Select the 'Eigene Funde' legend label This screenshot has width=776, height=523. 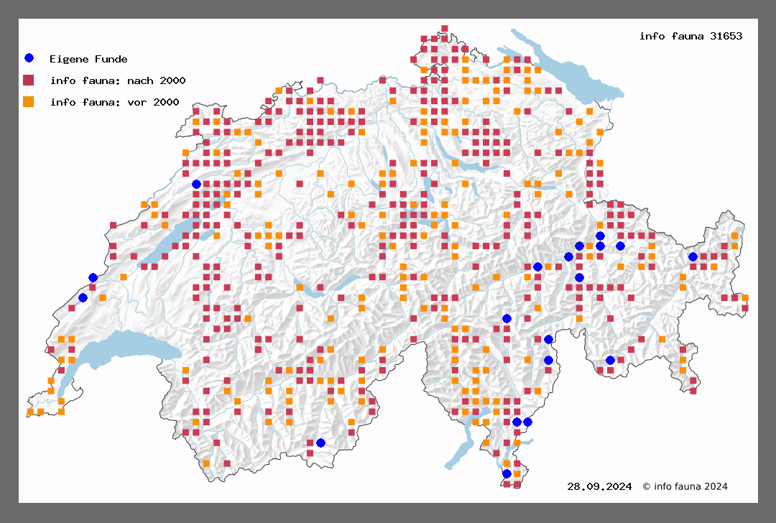coord(88,59)
